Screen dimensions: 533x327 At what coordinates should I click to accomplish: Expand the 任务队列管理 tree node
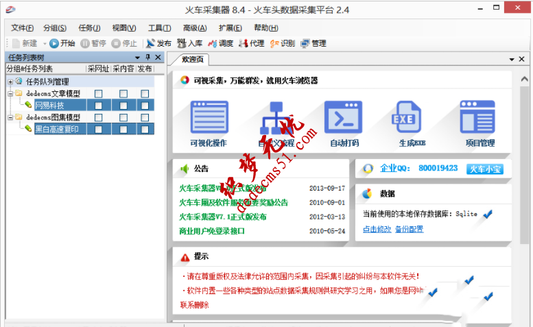pyautogui.click(x=10, y=82)
